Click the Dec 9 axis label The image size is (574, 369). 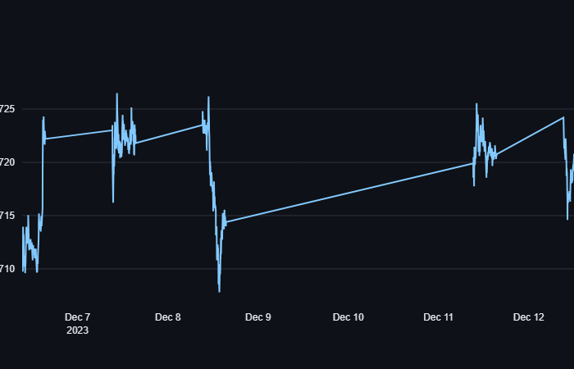257,317
